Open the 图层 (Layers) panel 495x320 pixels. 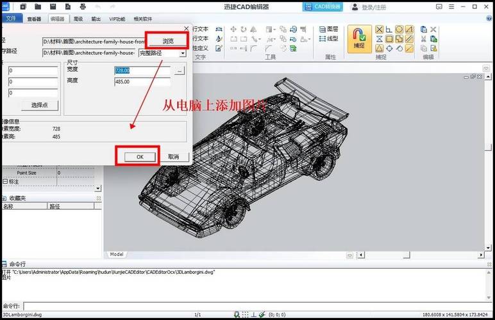pos(329,29)
